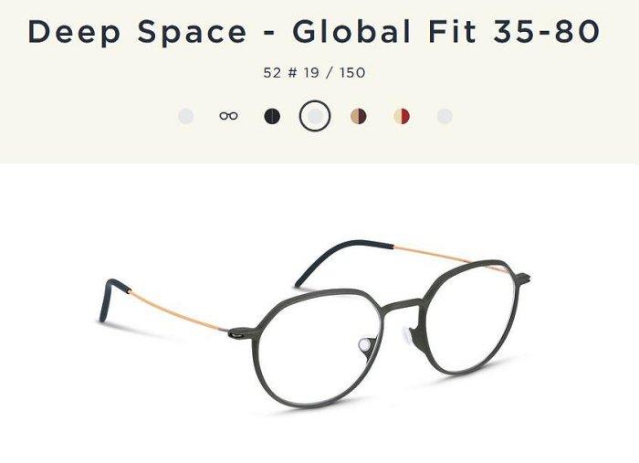The width and height of the screenshot is (639, 463).
Task: Click the 52 # 19 / 150 size text
Action: (314, 73)
